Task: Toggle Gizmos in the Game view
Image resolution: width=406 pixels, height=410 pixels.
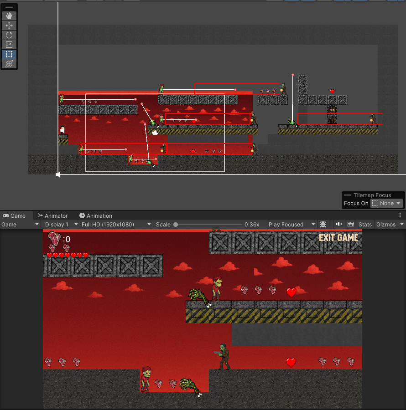Action: click(x=385, y=224)
